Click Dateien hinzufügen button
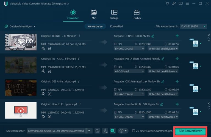This screenshot has height=137, width=211. tap(18, 26)
